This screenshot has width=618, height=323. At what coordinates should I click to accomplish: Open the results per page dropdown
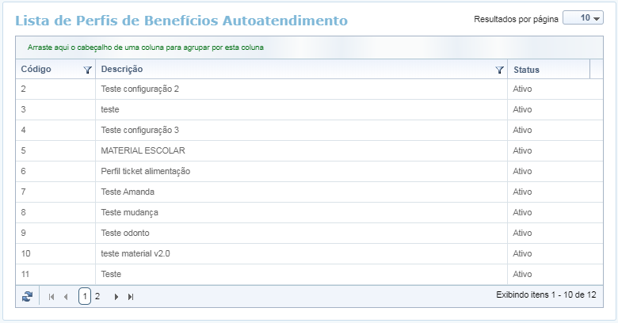click(x=582, y=18)
